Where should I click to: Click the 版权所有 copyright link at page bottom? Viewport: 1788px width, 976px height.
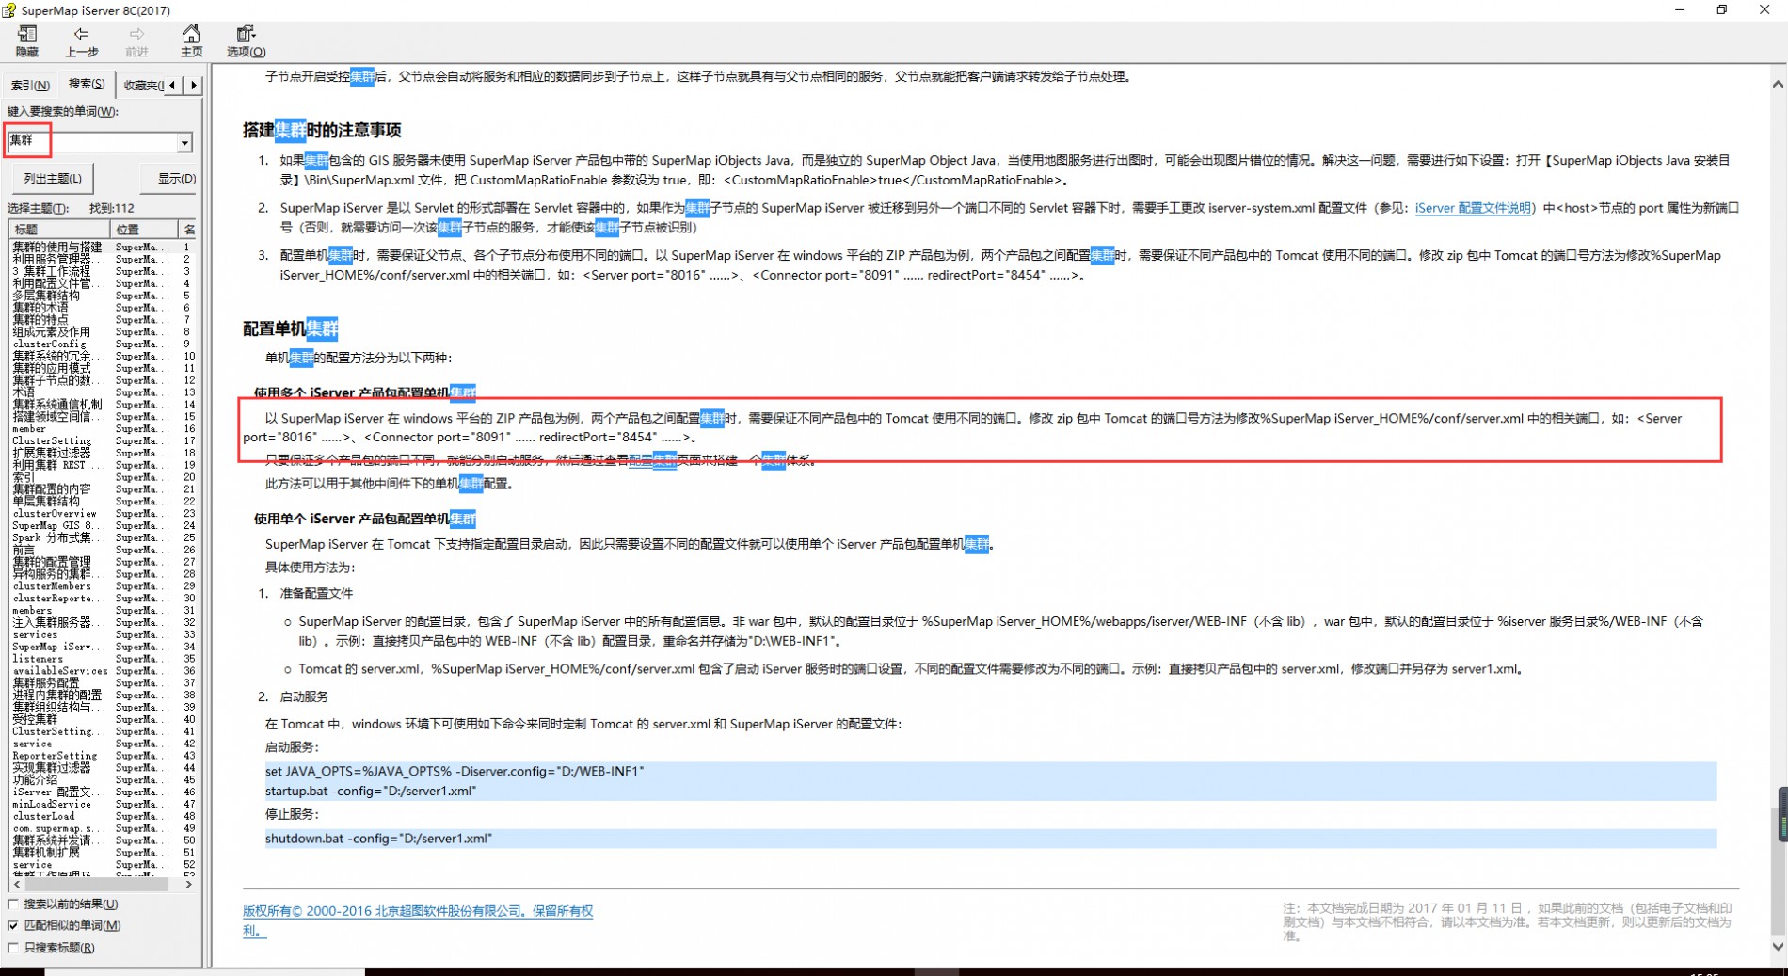(x=418, y=920)
